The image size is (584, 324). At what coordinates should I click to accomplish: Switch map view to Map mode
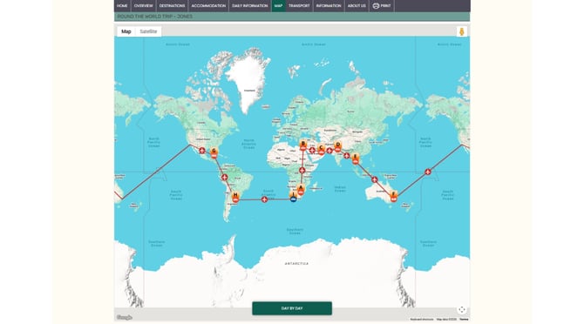click(x=126, y=31)
